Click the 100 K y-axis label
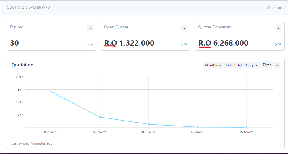Image resolution: width=288 pixels, height=154 pixels. [x=20, y=102]
